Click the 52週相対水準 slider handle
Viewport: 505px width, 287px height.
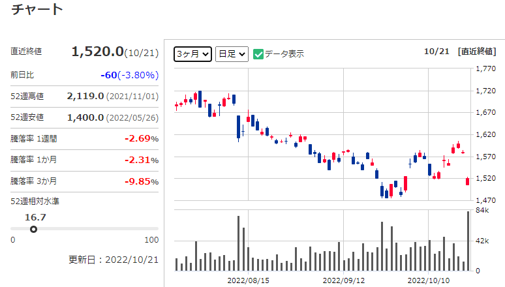tap(33, 229)
